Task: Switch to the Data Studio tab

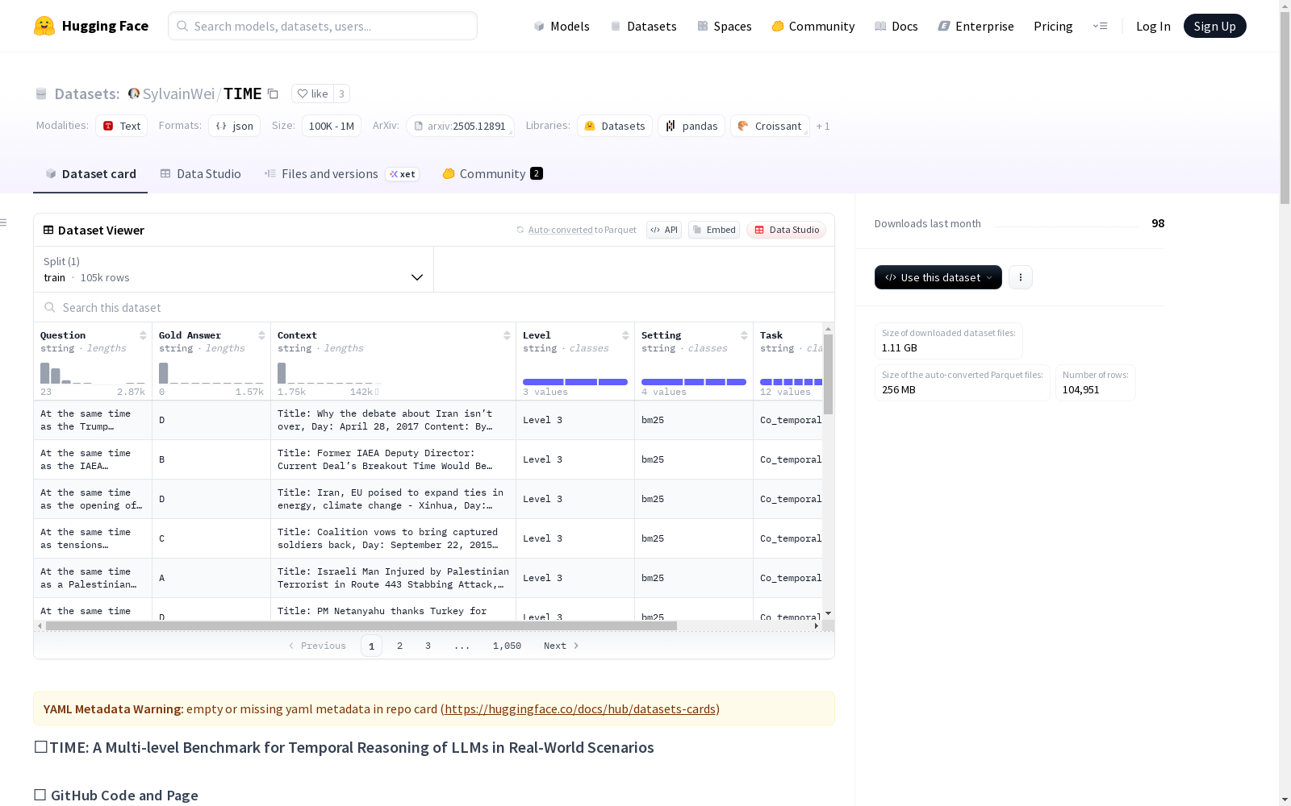Action: click(200, 174)
